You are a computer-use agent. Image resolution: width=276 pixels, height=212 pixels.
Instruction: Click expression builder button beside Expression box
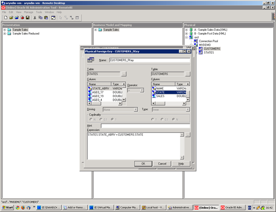188,135
